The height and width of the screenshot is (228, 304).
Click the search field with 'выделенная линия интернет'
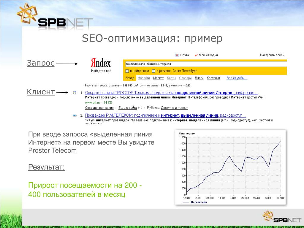coord(205,64)
